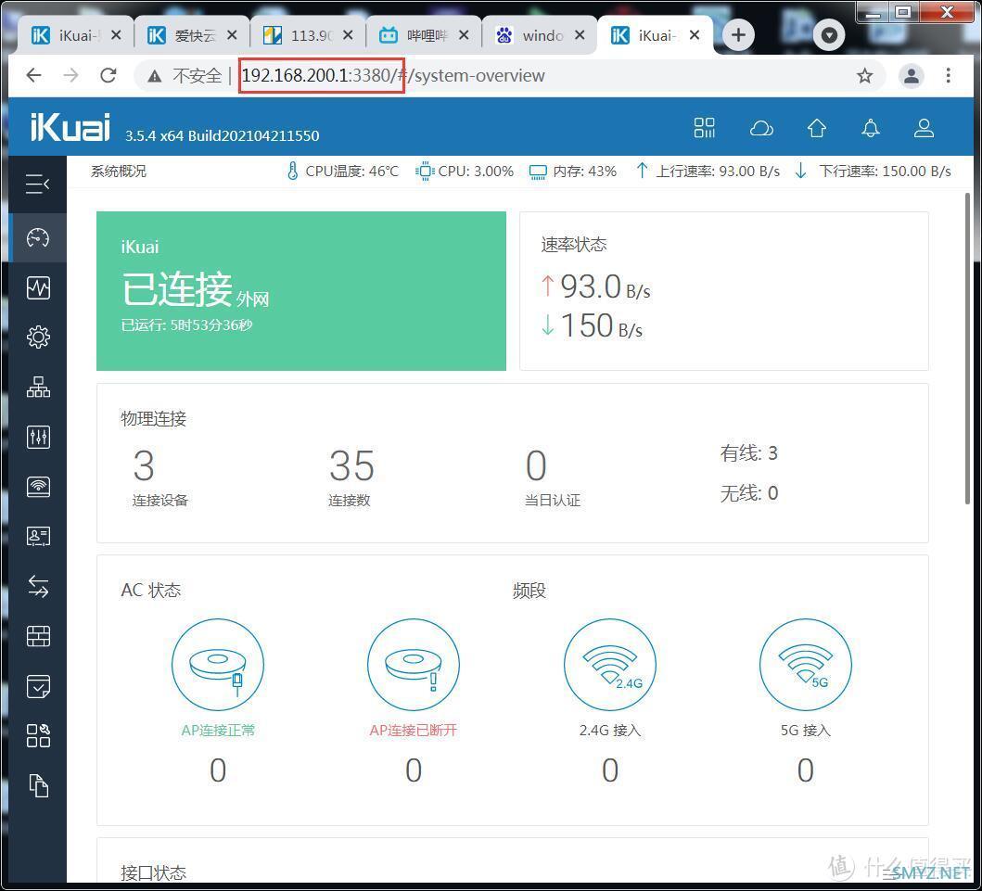Click the AP连接已断开 label
The image size is (982, 891).
coord(414,730)
